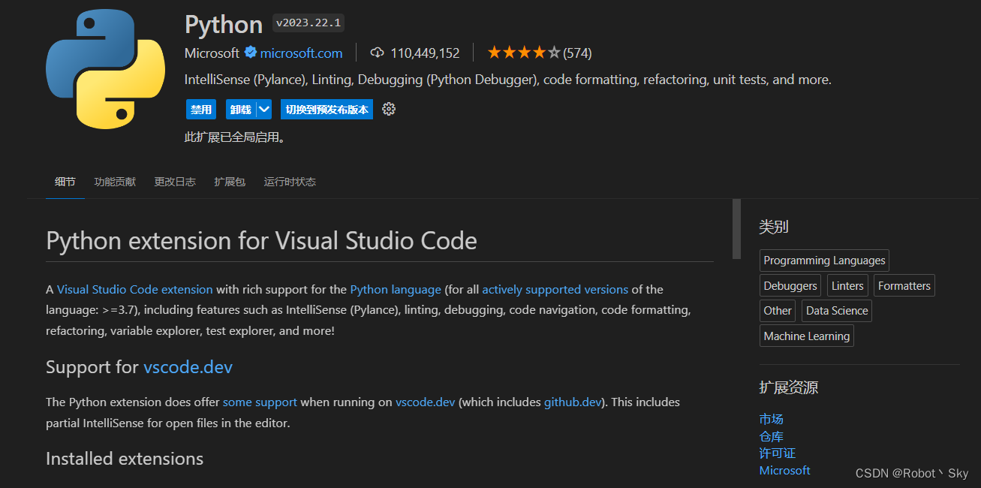The width and height of the screenshot is (981, 488).
Task: Click the 卸载 (uninstall) button
Action: (240, 110)
